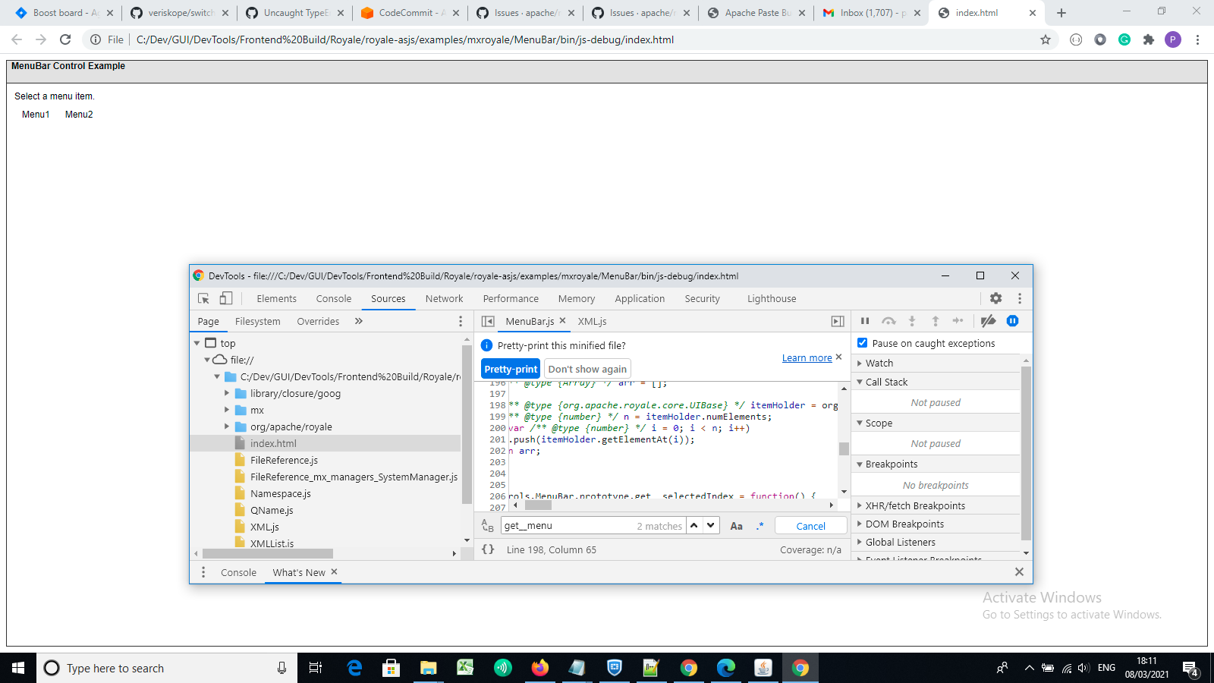
Task: Click the inspect element cursor icon in DevTools
Action: click(202, 298)
